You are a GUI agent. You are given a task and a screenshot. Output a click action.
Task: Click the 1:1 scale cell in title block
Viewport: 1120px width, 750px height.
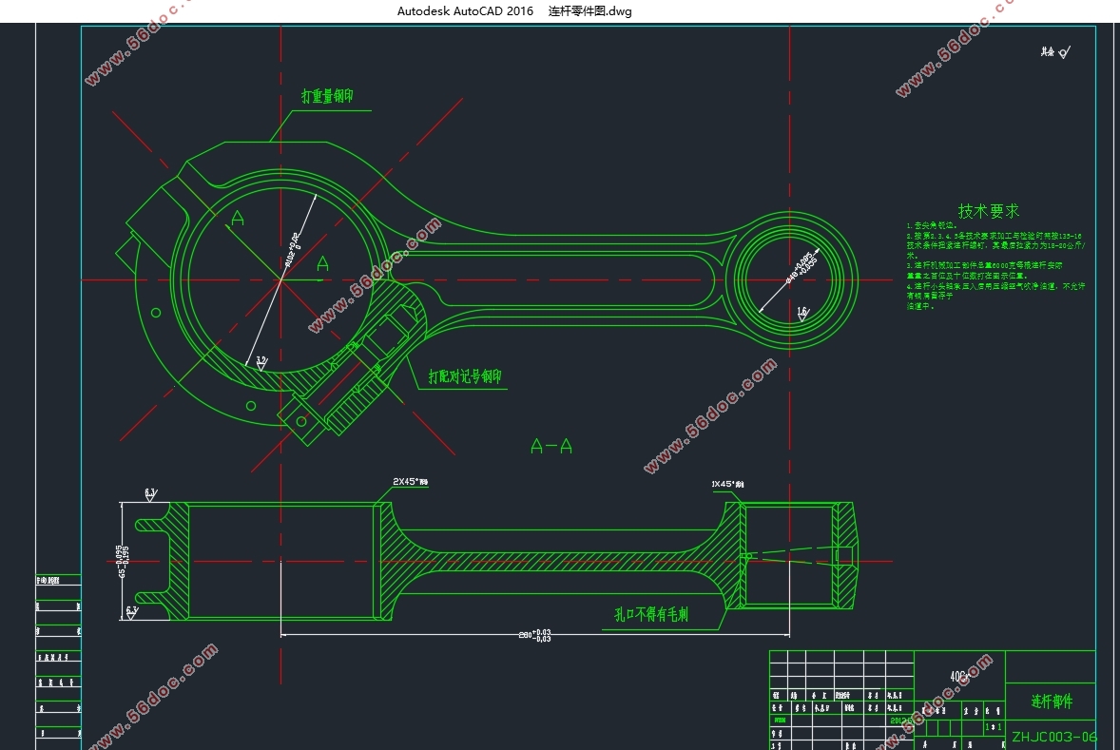point(994,726)
